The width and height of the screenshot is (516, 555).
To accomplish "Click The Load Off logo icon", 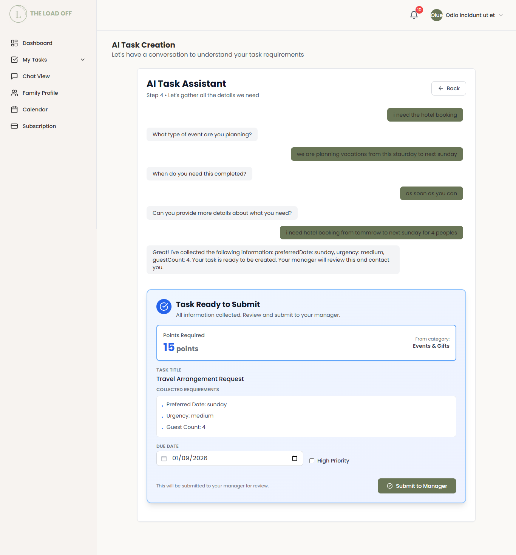I will (18, 14).
